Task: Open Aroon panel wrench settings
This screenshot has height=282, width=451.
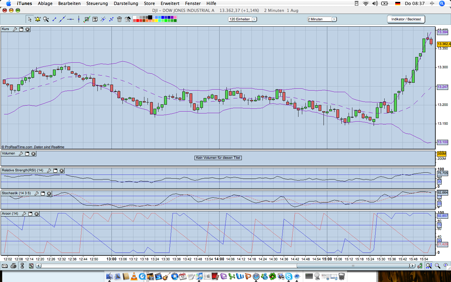Action: tap(24, 214)
